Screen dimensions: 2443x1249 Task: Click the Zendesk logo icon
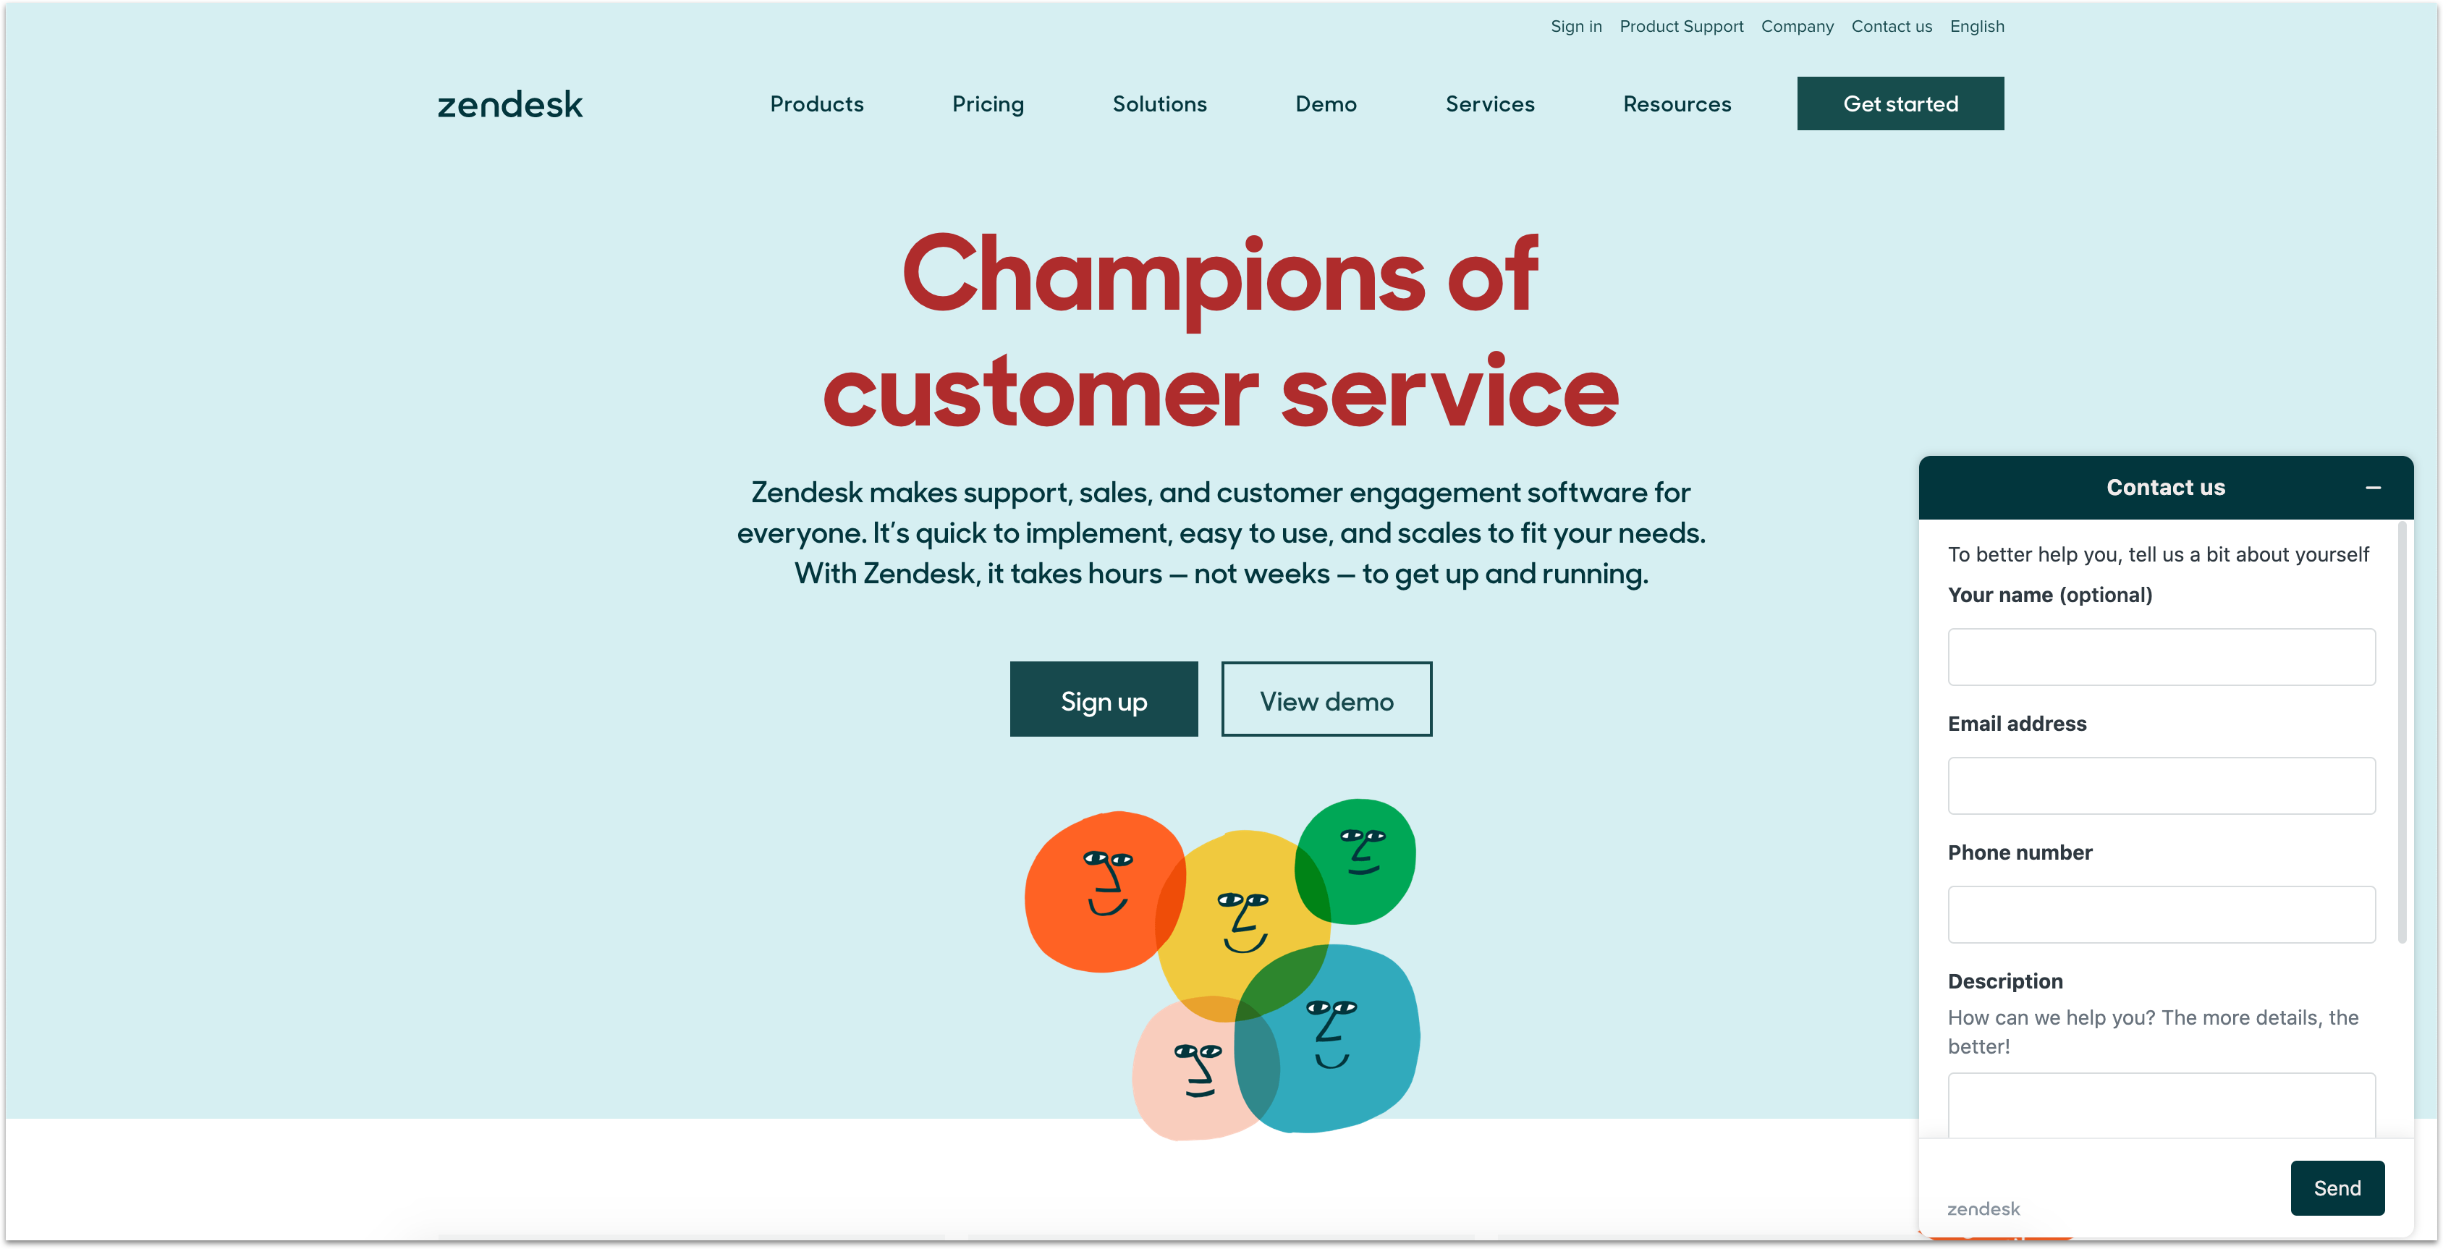pos(509,102)
